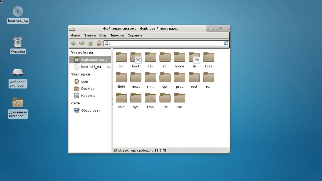
Task: Select the lib symlink folder
Action: pos(194,60)
